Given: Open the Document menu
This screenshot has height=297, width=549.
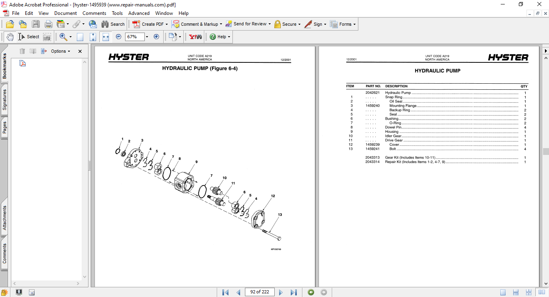Looking at the screenshot, I should [x=66, y=13].
